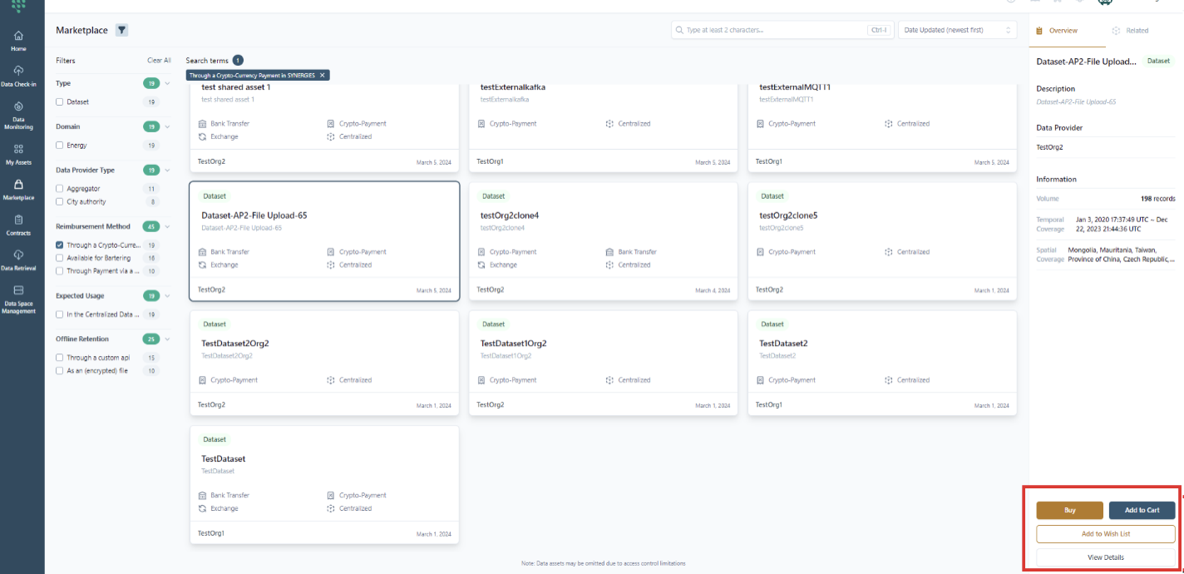Open Data Retrieval in sidebar
Image resolution: width=1184 pixels, height=574 pixels.
click(x=18, y=260)
